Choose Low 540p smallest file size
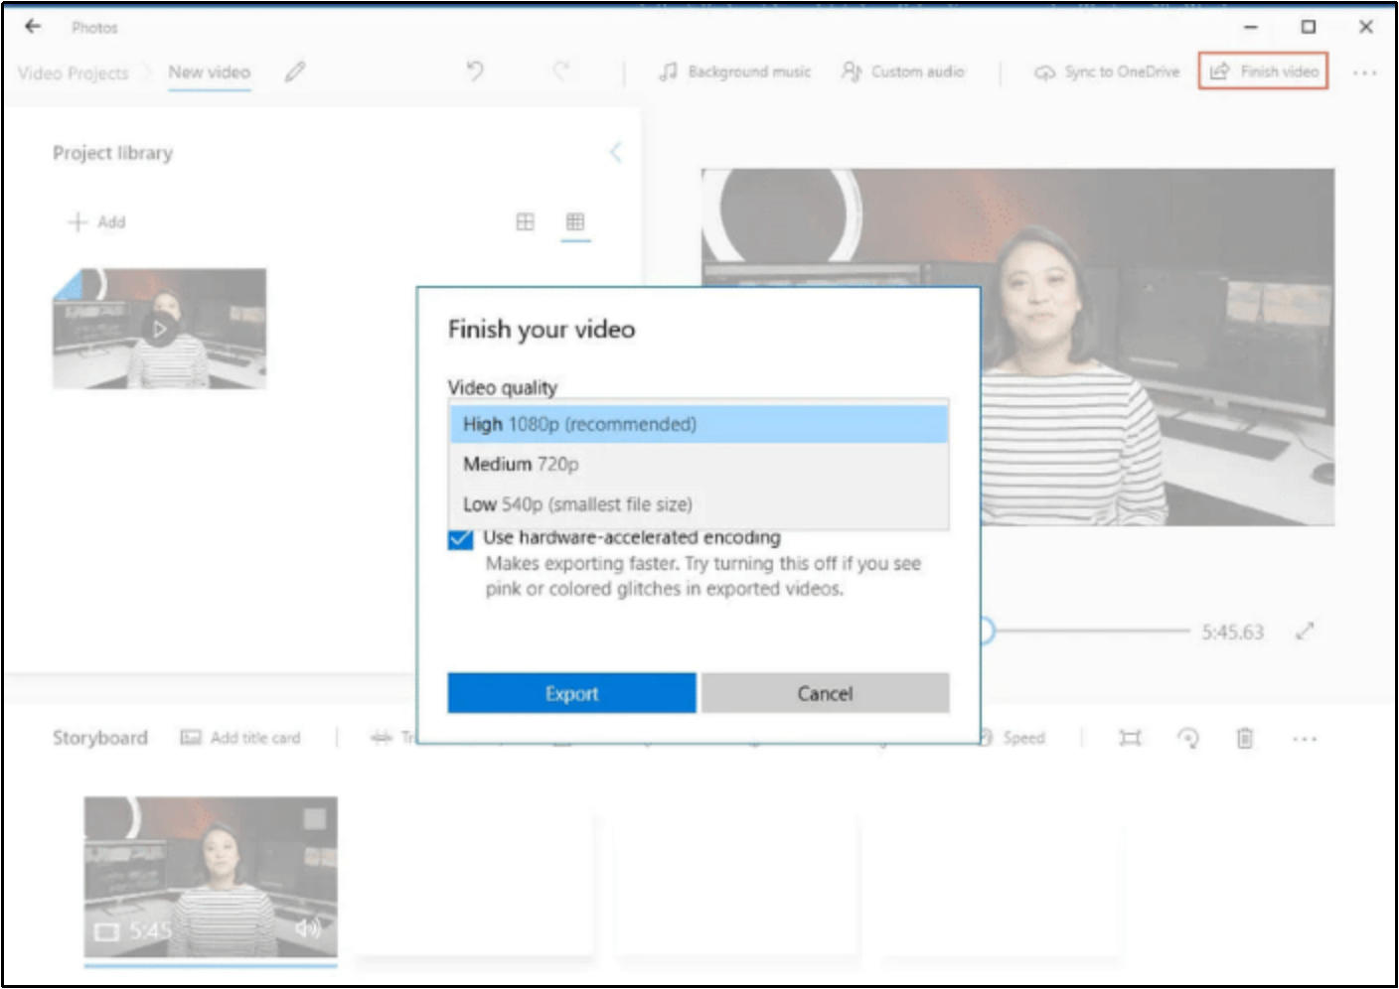The height and width of the screenshot is (989, 1399). click(x=699, y=504)
